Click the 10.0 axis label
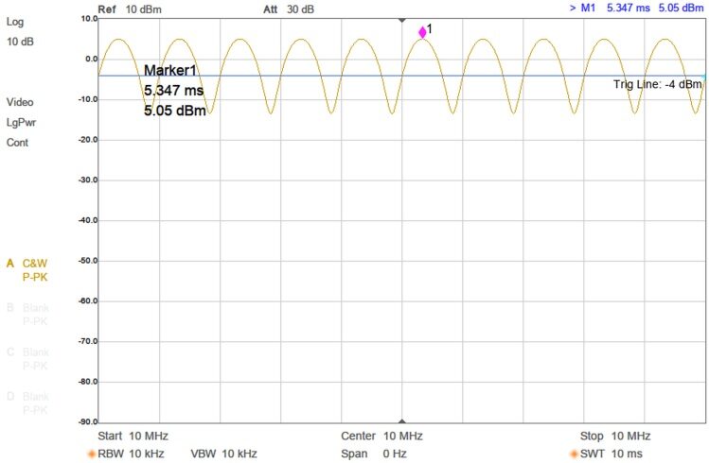 tap(89, 19)
